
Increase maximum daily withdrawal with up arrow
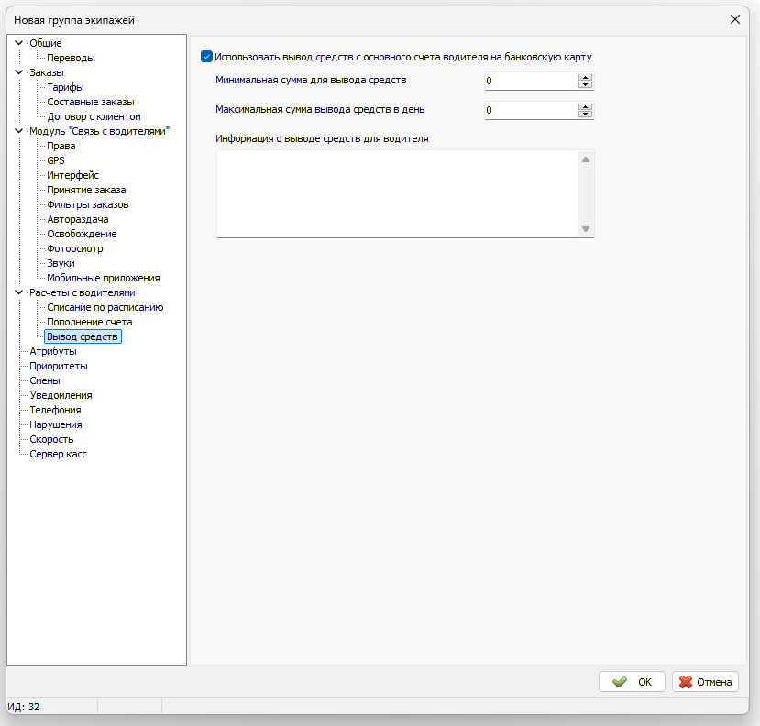[585, 106]
